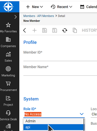Screen dimensions: 97x131
Task: Open the Companies module
Action: click(x=8, y=42)
